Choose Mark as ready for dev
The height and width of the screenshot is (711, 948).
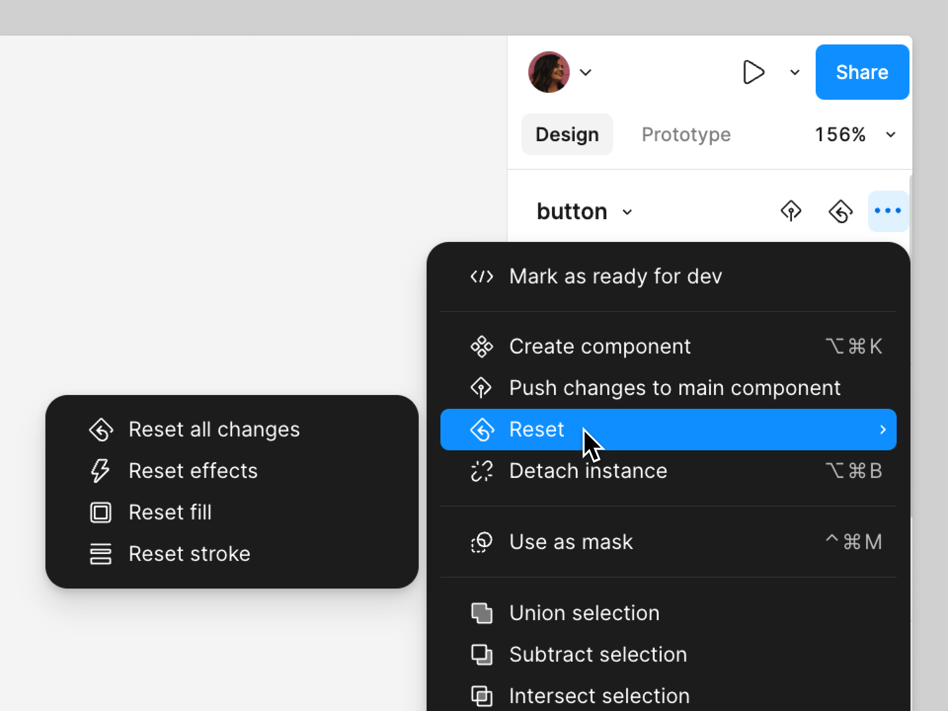coord(615,276)
